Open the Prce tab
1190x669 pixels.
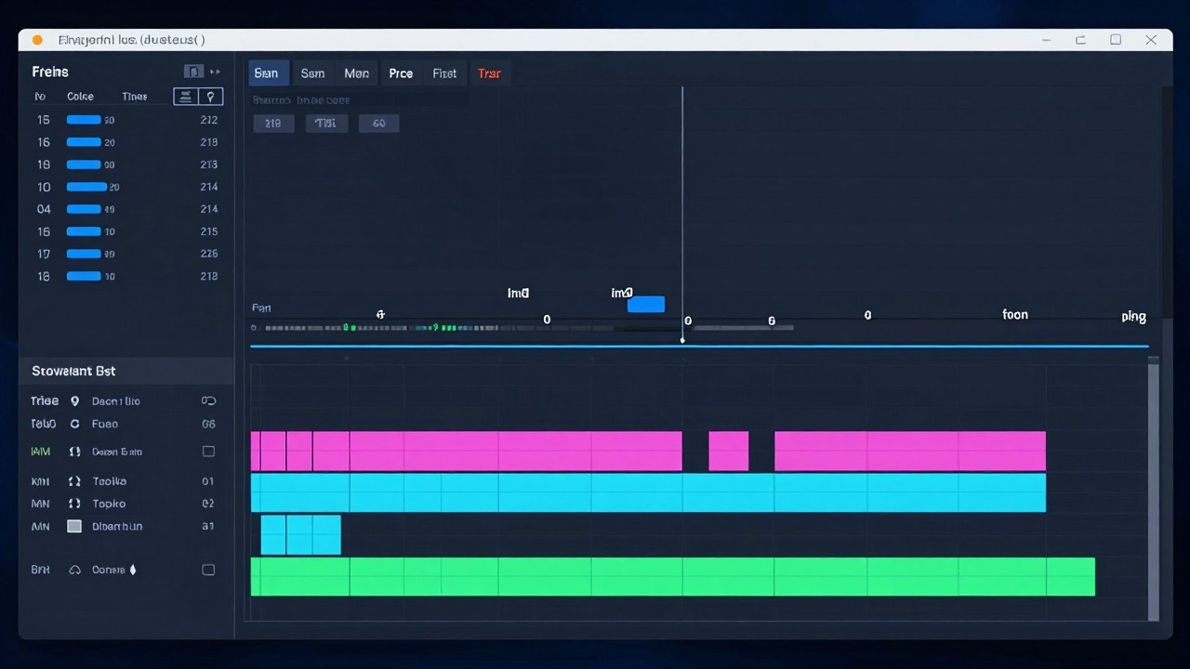pos(401,73)
